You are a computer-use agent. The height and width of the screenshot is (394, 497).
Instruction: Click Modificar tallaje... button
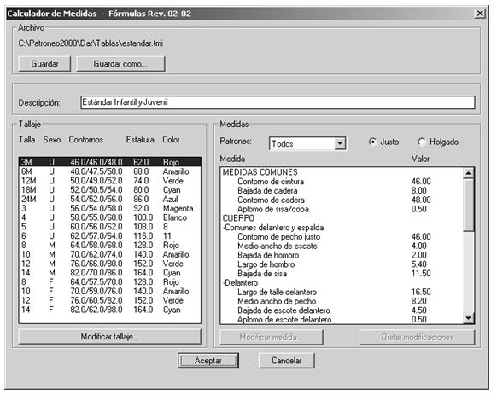coord(109,337)
